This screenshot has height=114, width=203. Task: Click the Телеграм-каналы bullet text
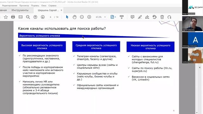[96, 58]
